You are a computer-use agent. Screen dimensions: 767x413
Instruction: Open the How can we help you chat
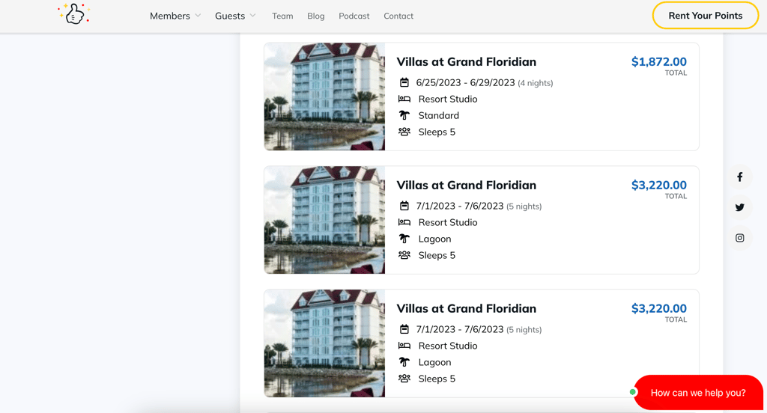click(698, 393)
